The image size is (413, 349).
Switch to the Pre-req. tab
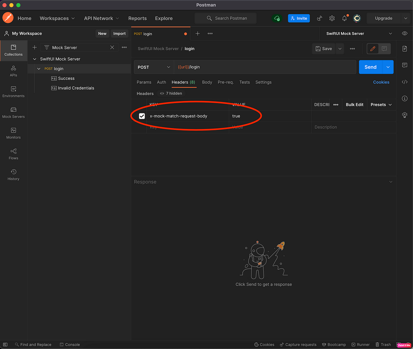226,82
